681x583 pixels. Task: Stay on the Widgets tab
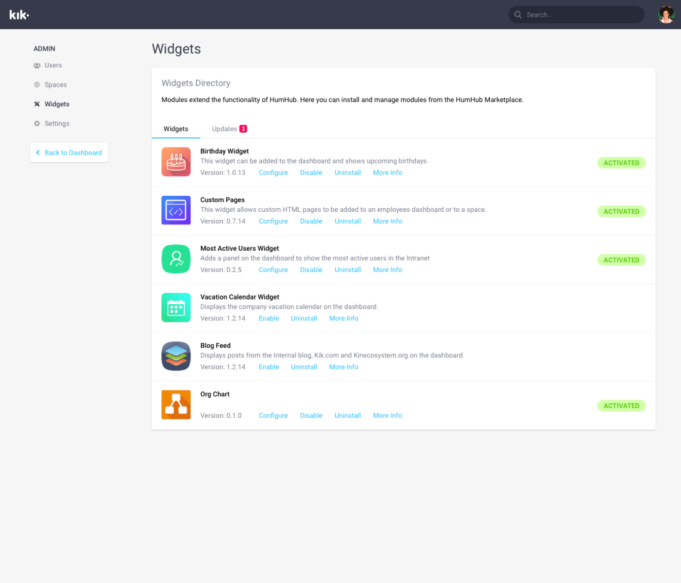176,128
